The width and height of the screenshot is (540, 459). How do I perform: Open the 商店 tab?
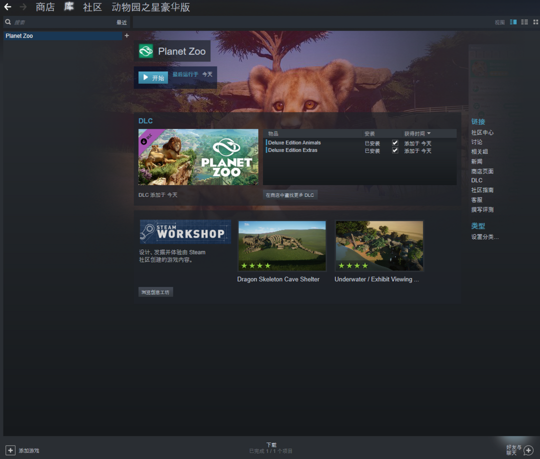[x=45, y=7]
